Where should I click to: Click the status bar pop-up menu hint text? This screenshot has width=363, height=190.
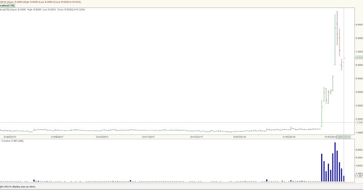18,187
